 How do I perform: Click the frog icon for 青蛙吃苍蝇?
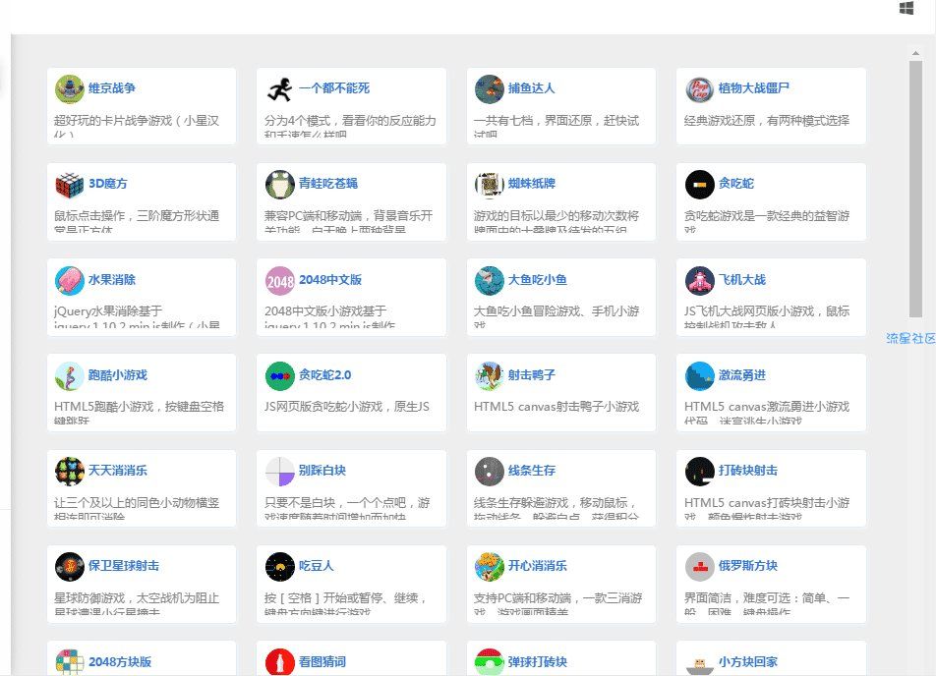point(280,185)
